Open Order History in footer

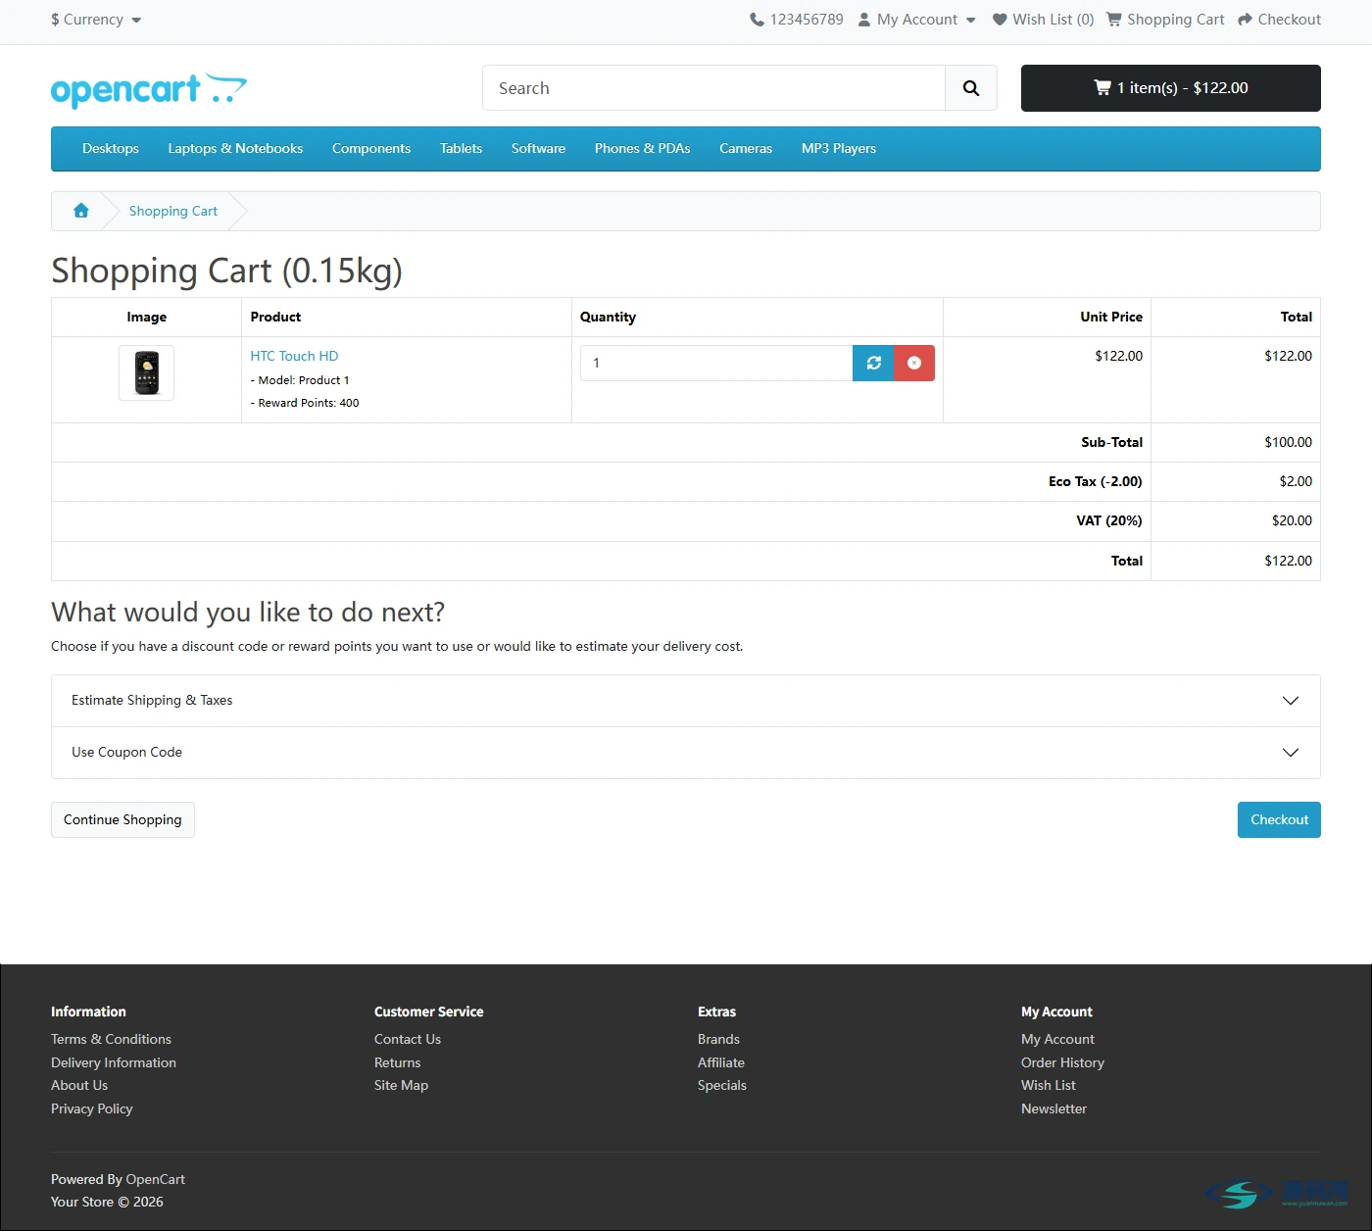tap(1062, 1062)
